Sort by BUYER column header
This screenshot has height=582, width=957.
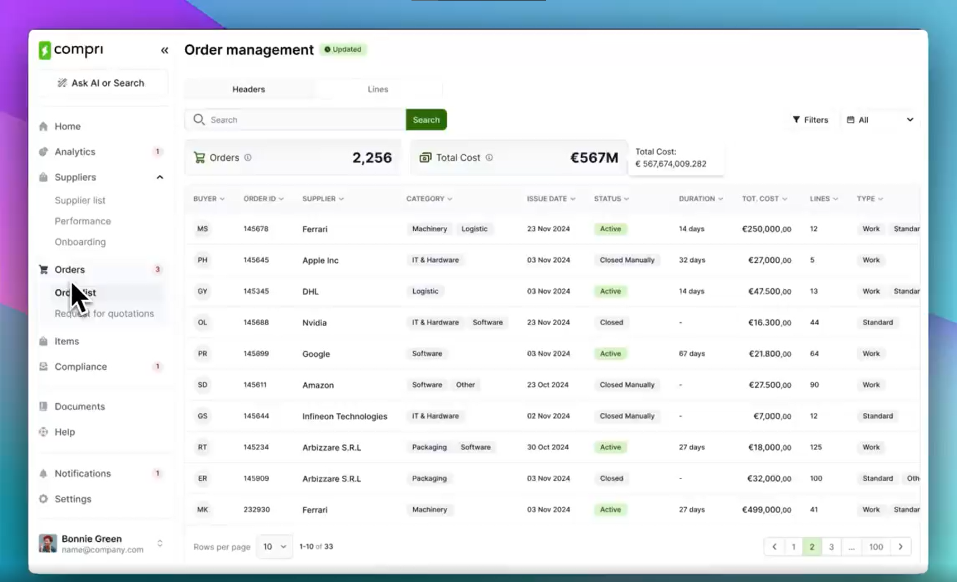[209, 199]
